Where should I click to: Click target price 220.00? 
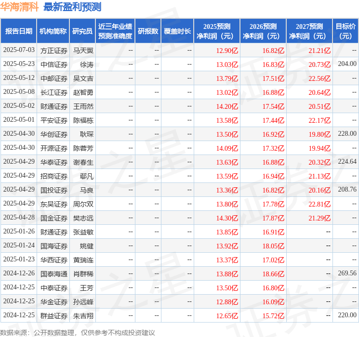(x=347, y=315)
